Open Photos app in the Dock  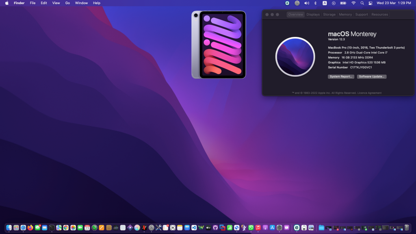[x=73, y=227]
